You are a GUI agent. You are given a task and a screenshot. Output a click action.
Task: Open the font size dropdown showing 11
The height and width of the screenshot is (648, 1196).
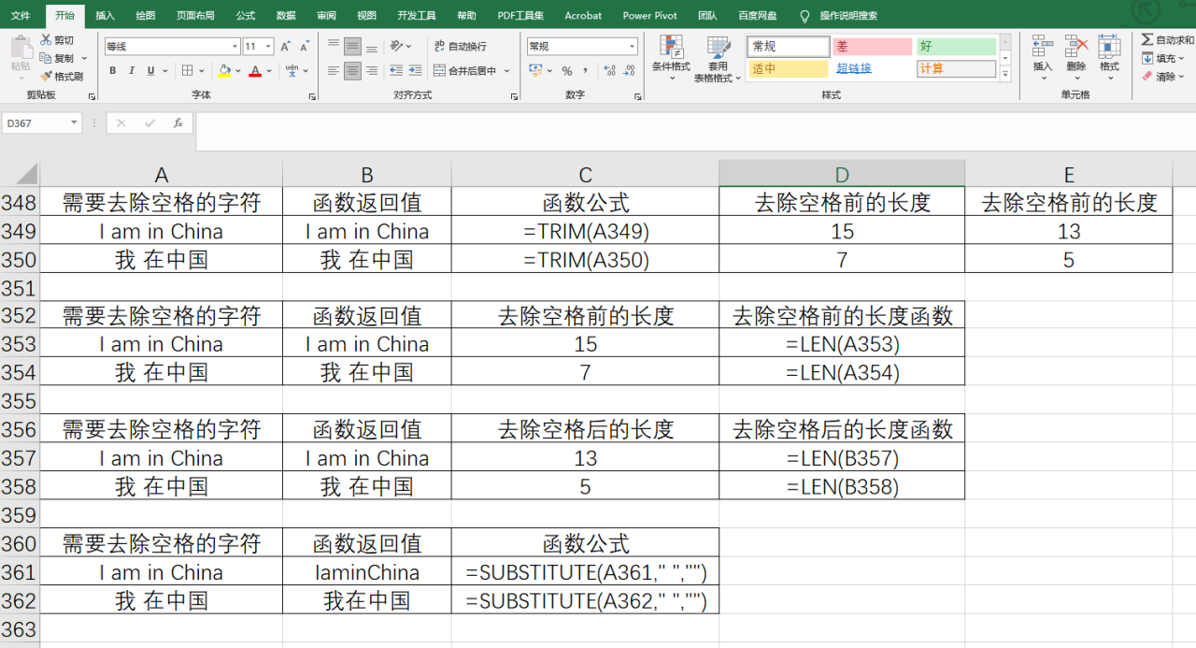tap(269, 46)
